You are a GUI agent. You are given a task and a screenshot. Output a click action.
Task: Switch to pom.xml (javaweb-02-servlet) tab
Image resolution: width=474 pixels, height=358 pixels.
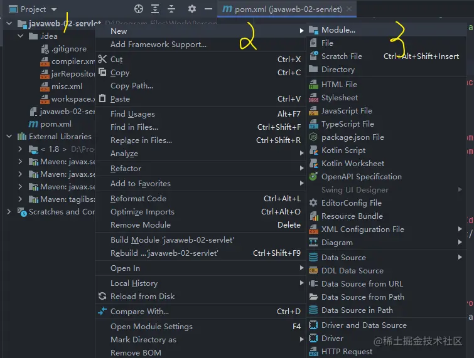click(287, 9)
